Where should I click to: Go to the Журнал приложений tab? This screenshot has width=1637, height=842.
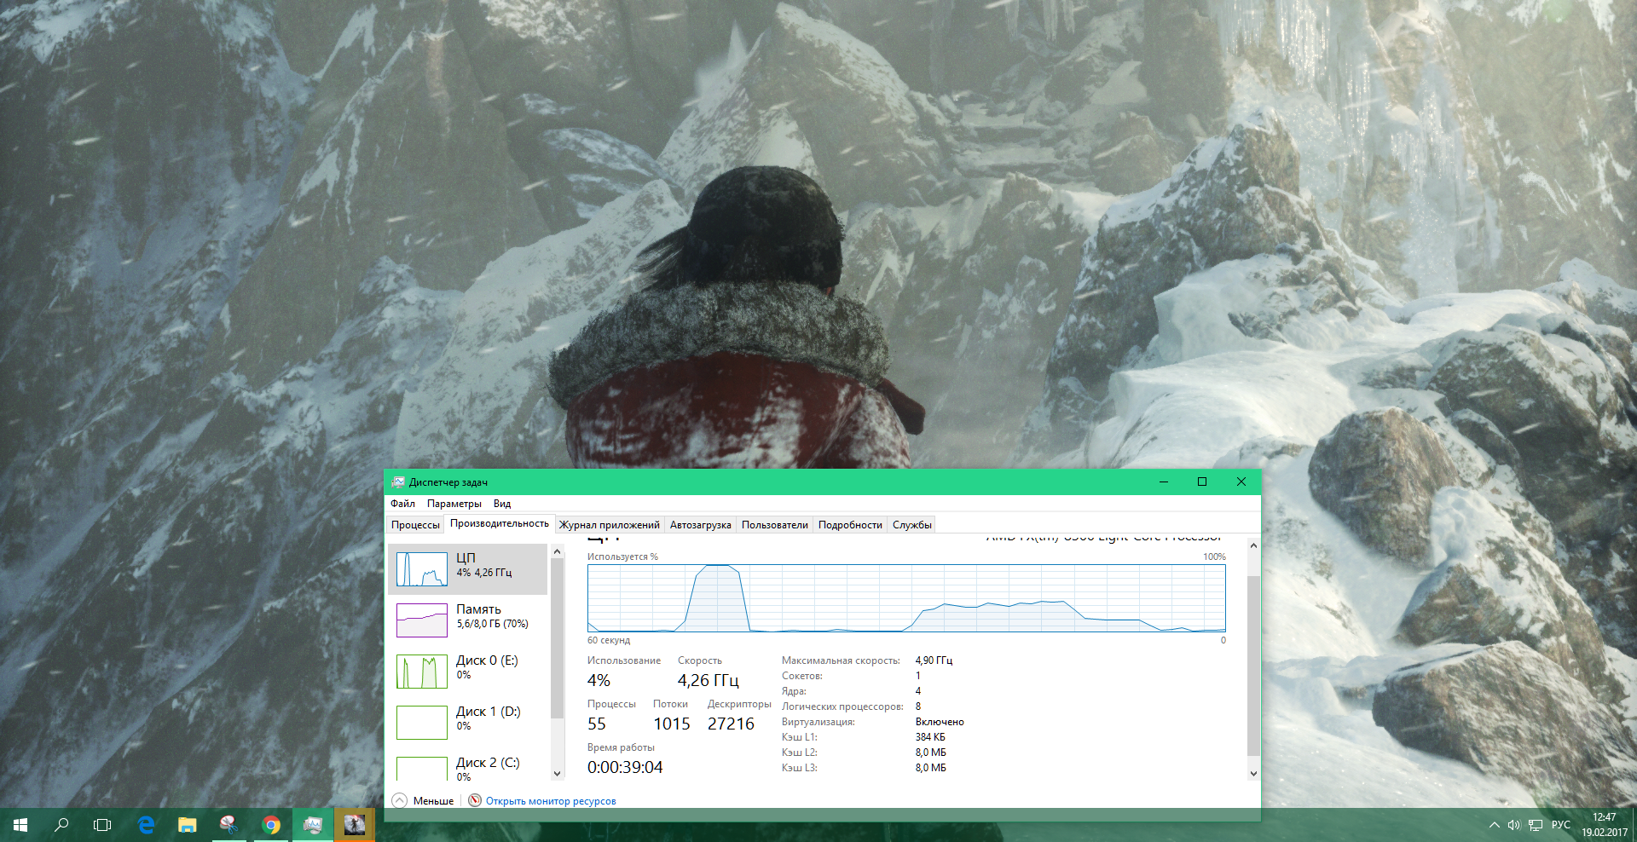[610, 525]
